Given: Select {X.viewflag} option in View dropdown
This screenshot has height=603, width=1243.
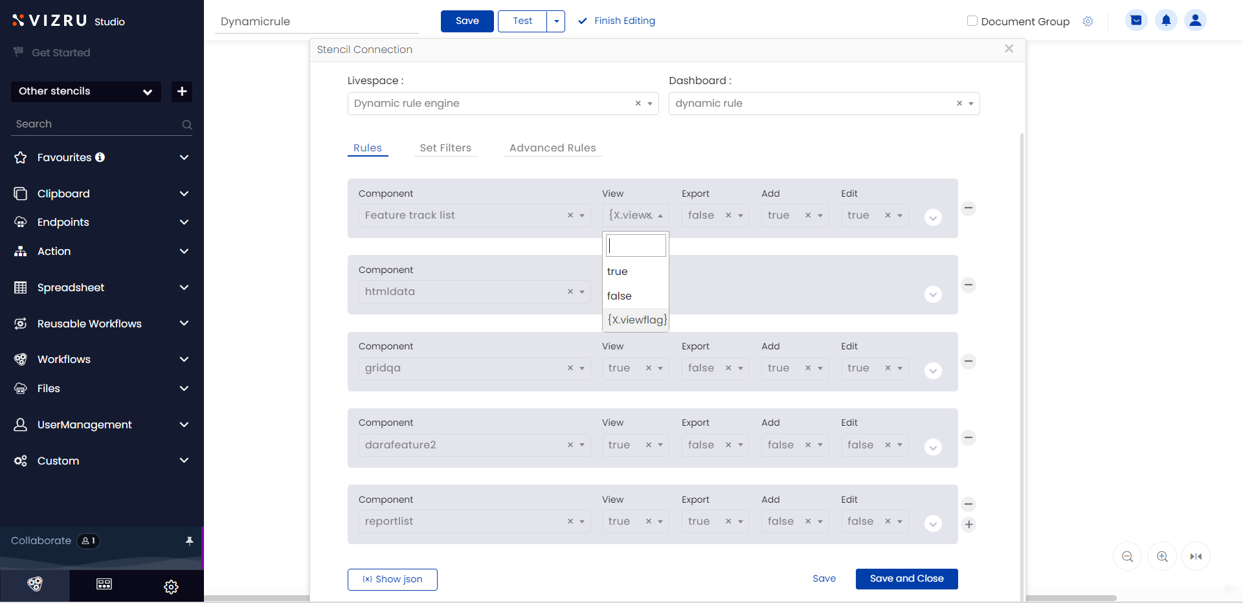Looking at the screenshot, I should [x=636, y=320].
